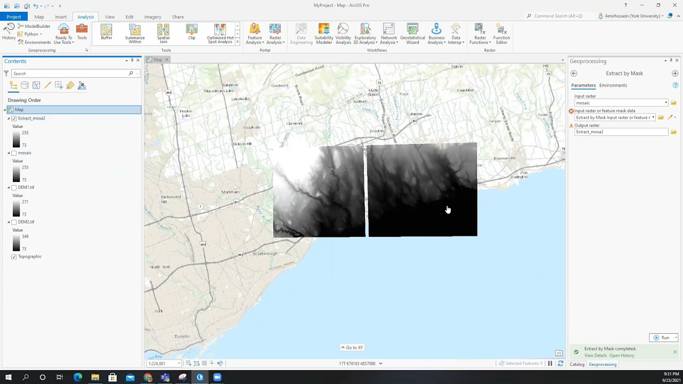Image resolution: width=683 pixels, height=384 pixels.
Task: Toggle mosaic layer visibility
Action: click(14, 153)
